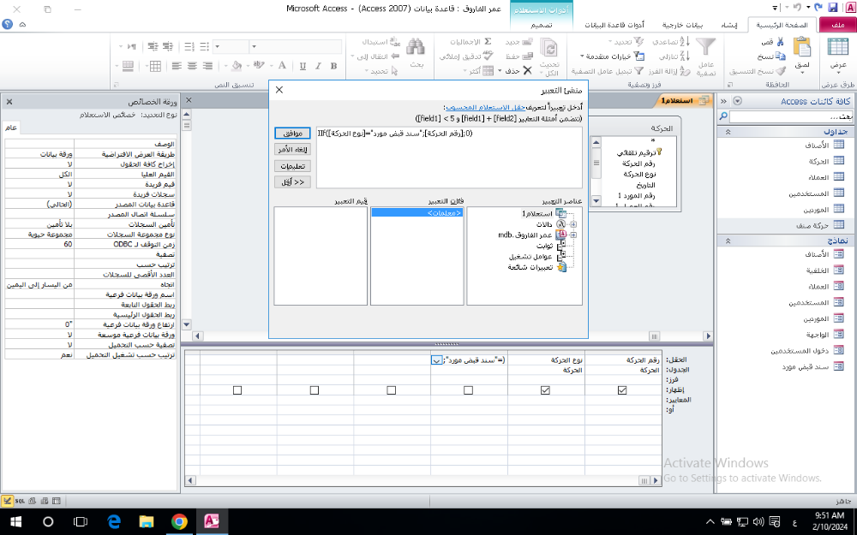Viewport: 857px width, 535px height.
Task: Open سند قبض مورد form in navigation
Action: (x=812, y=366)
